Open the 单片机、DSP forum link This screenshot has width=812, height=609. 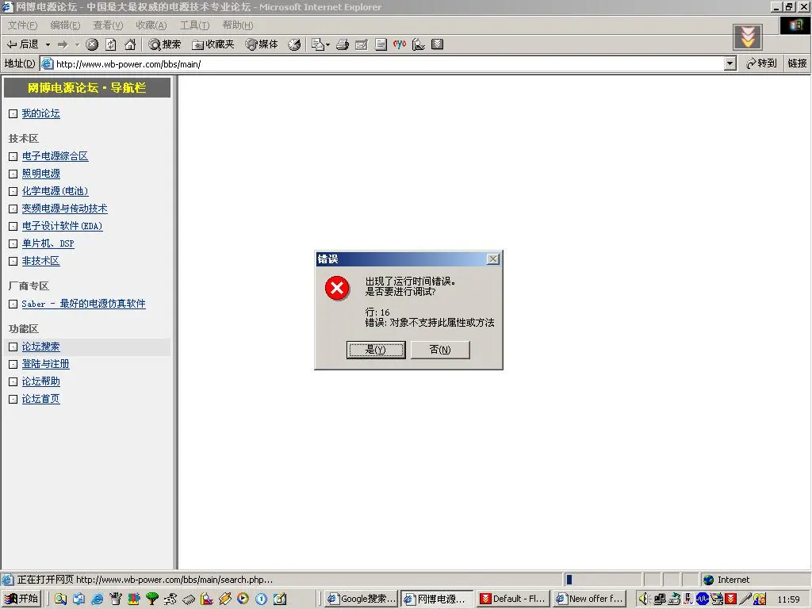pyautogui.click(x=48, y=243)
